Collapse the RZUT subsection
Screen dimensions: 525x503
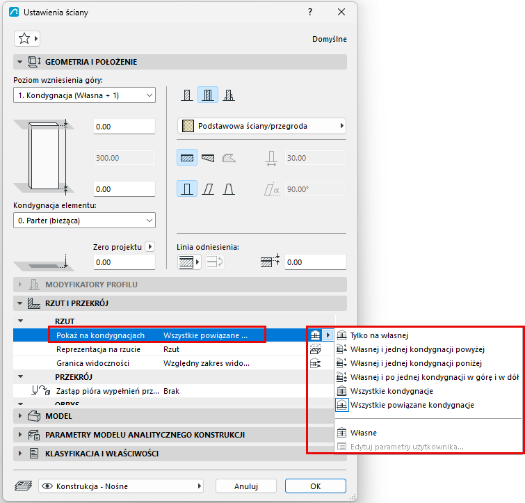[21, 321]
